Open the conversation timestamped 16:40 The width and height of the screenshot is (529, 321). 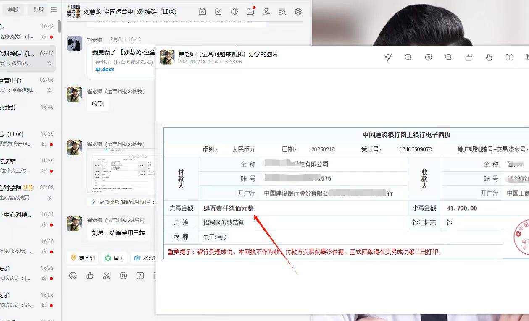(x=28, y=112)
